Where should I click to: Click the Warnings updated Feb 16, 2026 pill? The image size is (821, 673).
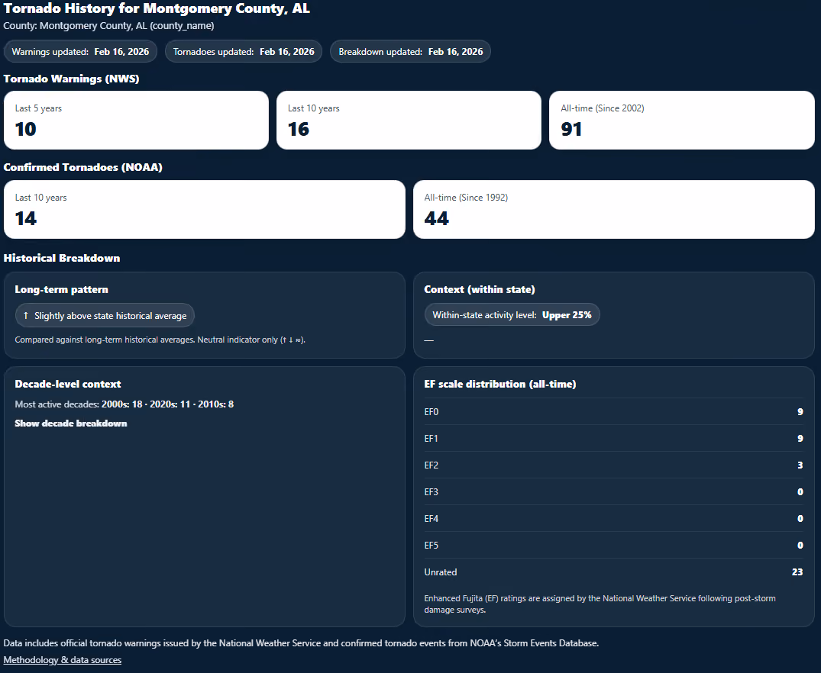81,51
